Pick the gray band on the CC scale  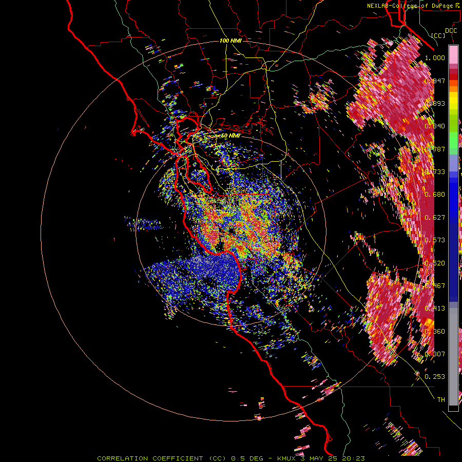pos(453,357)
